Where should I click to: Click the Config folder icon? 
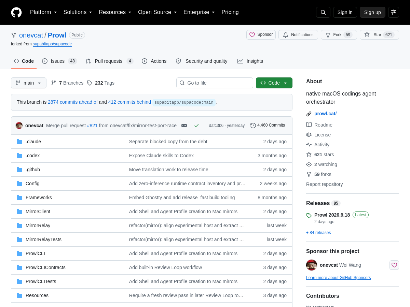pos(19,184)
